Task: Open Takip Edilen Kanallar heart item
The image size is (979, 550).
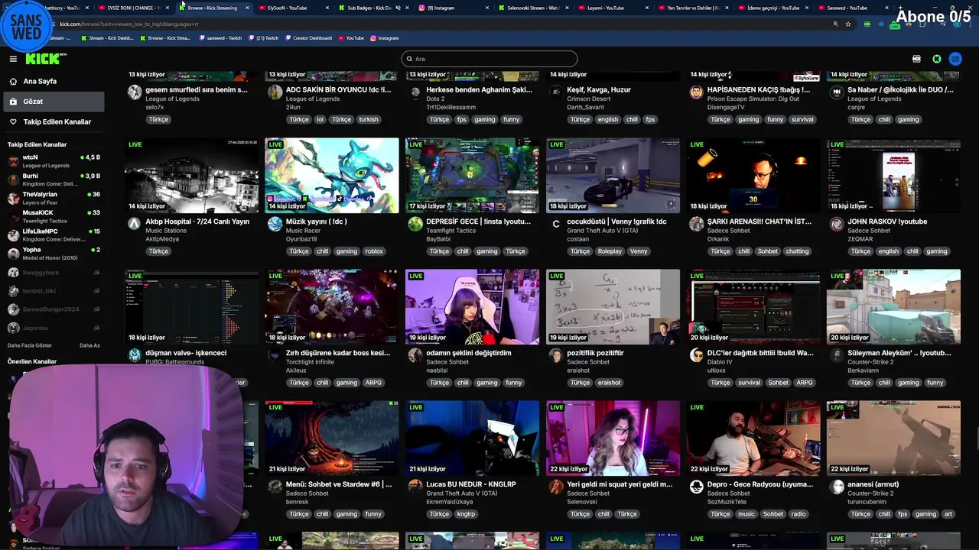Action: pyautogui.click(x=54, y=121)
